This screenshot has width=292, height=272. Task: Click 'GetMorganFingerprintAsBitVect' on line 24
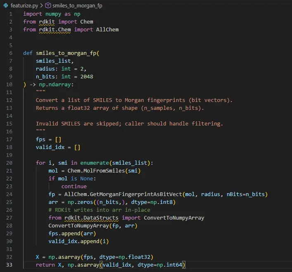(x=136, y=194)
